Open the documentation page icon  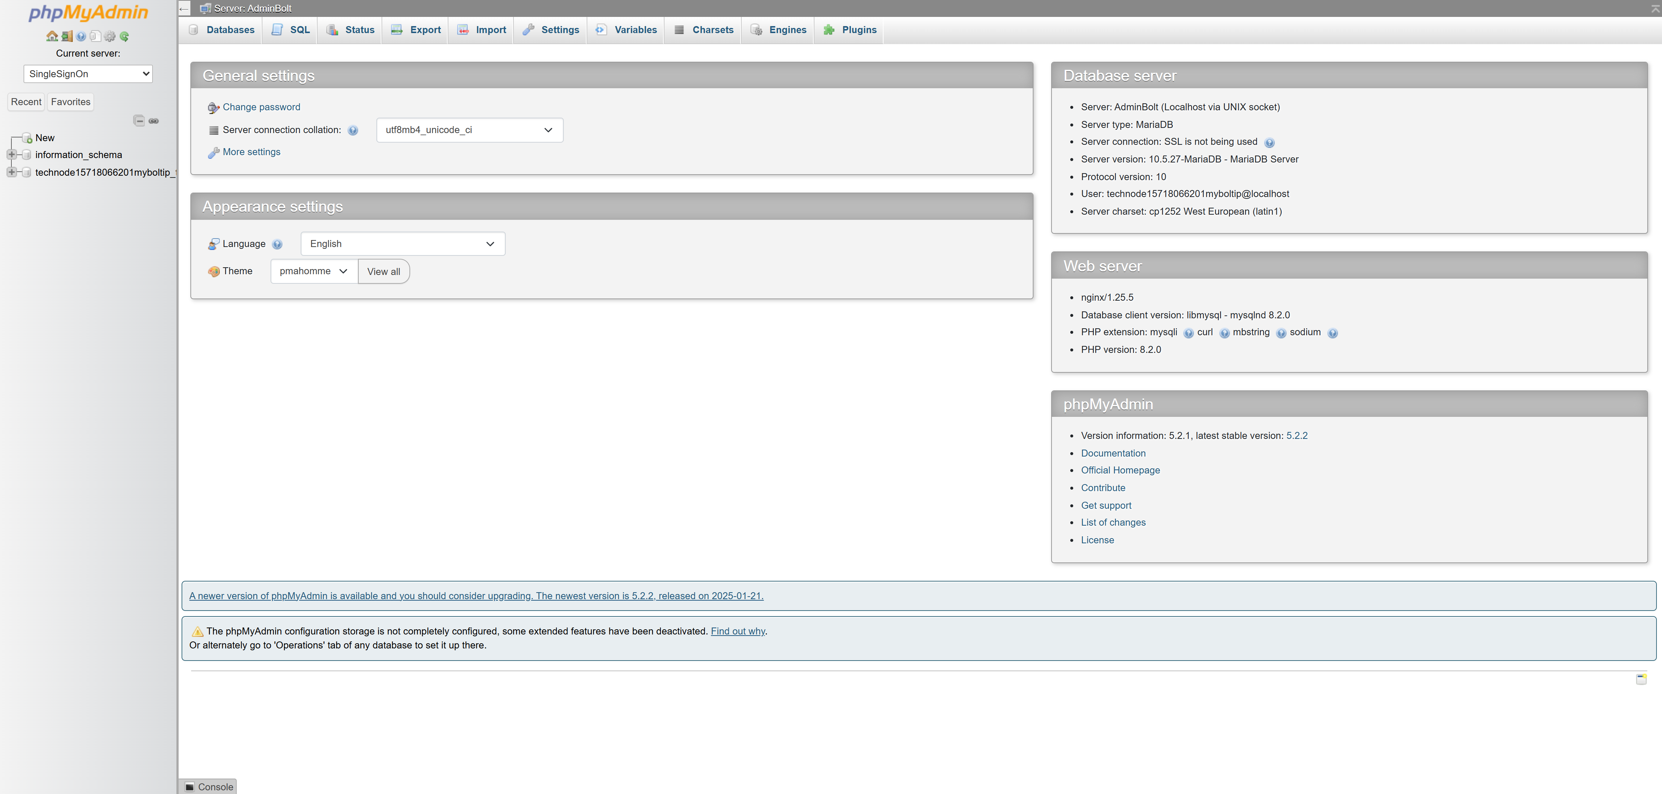(95, 37)
